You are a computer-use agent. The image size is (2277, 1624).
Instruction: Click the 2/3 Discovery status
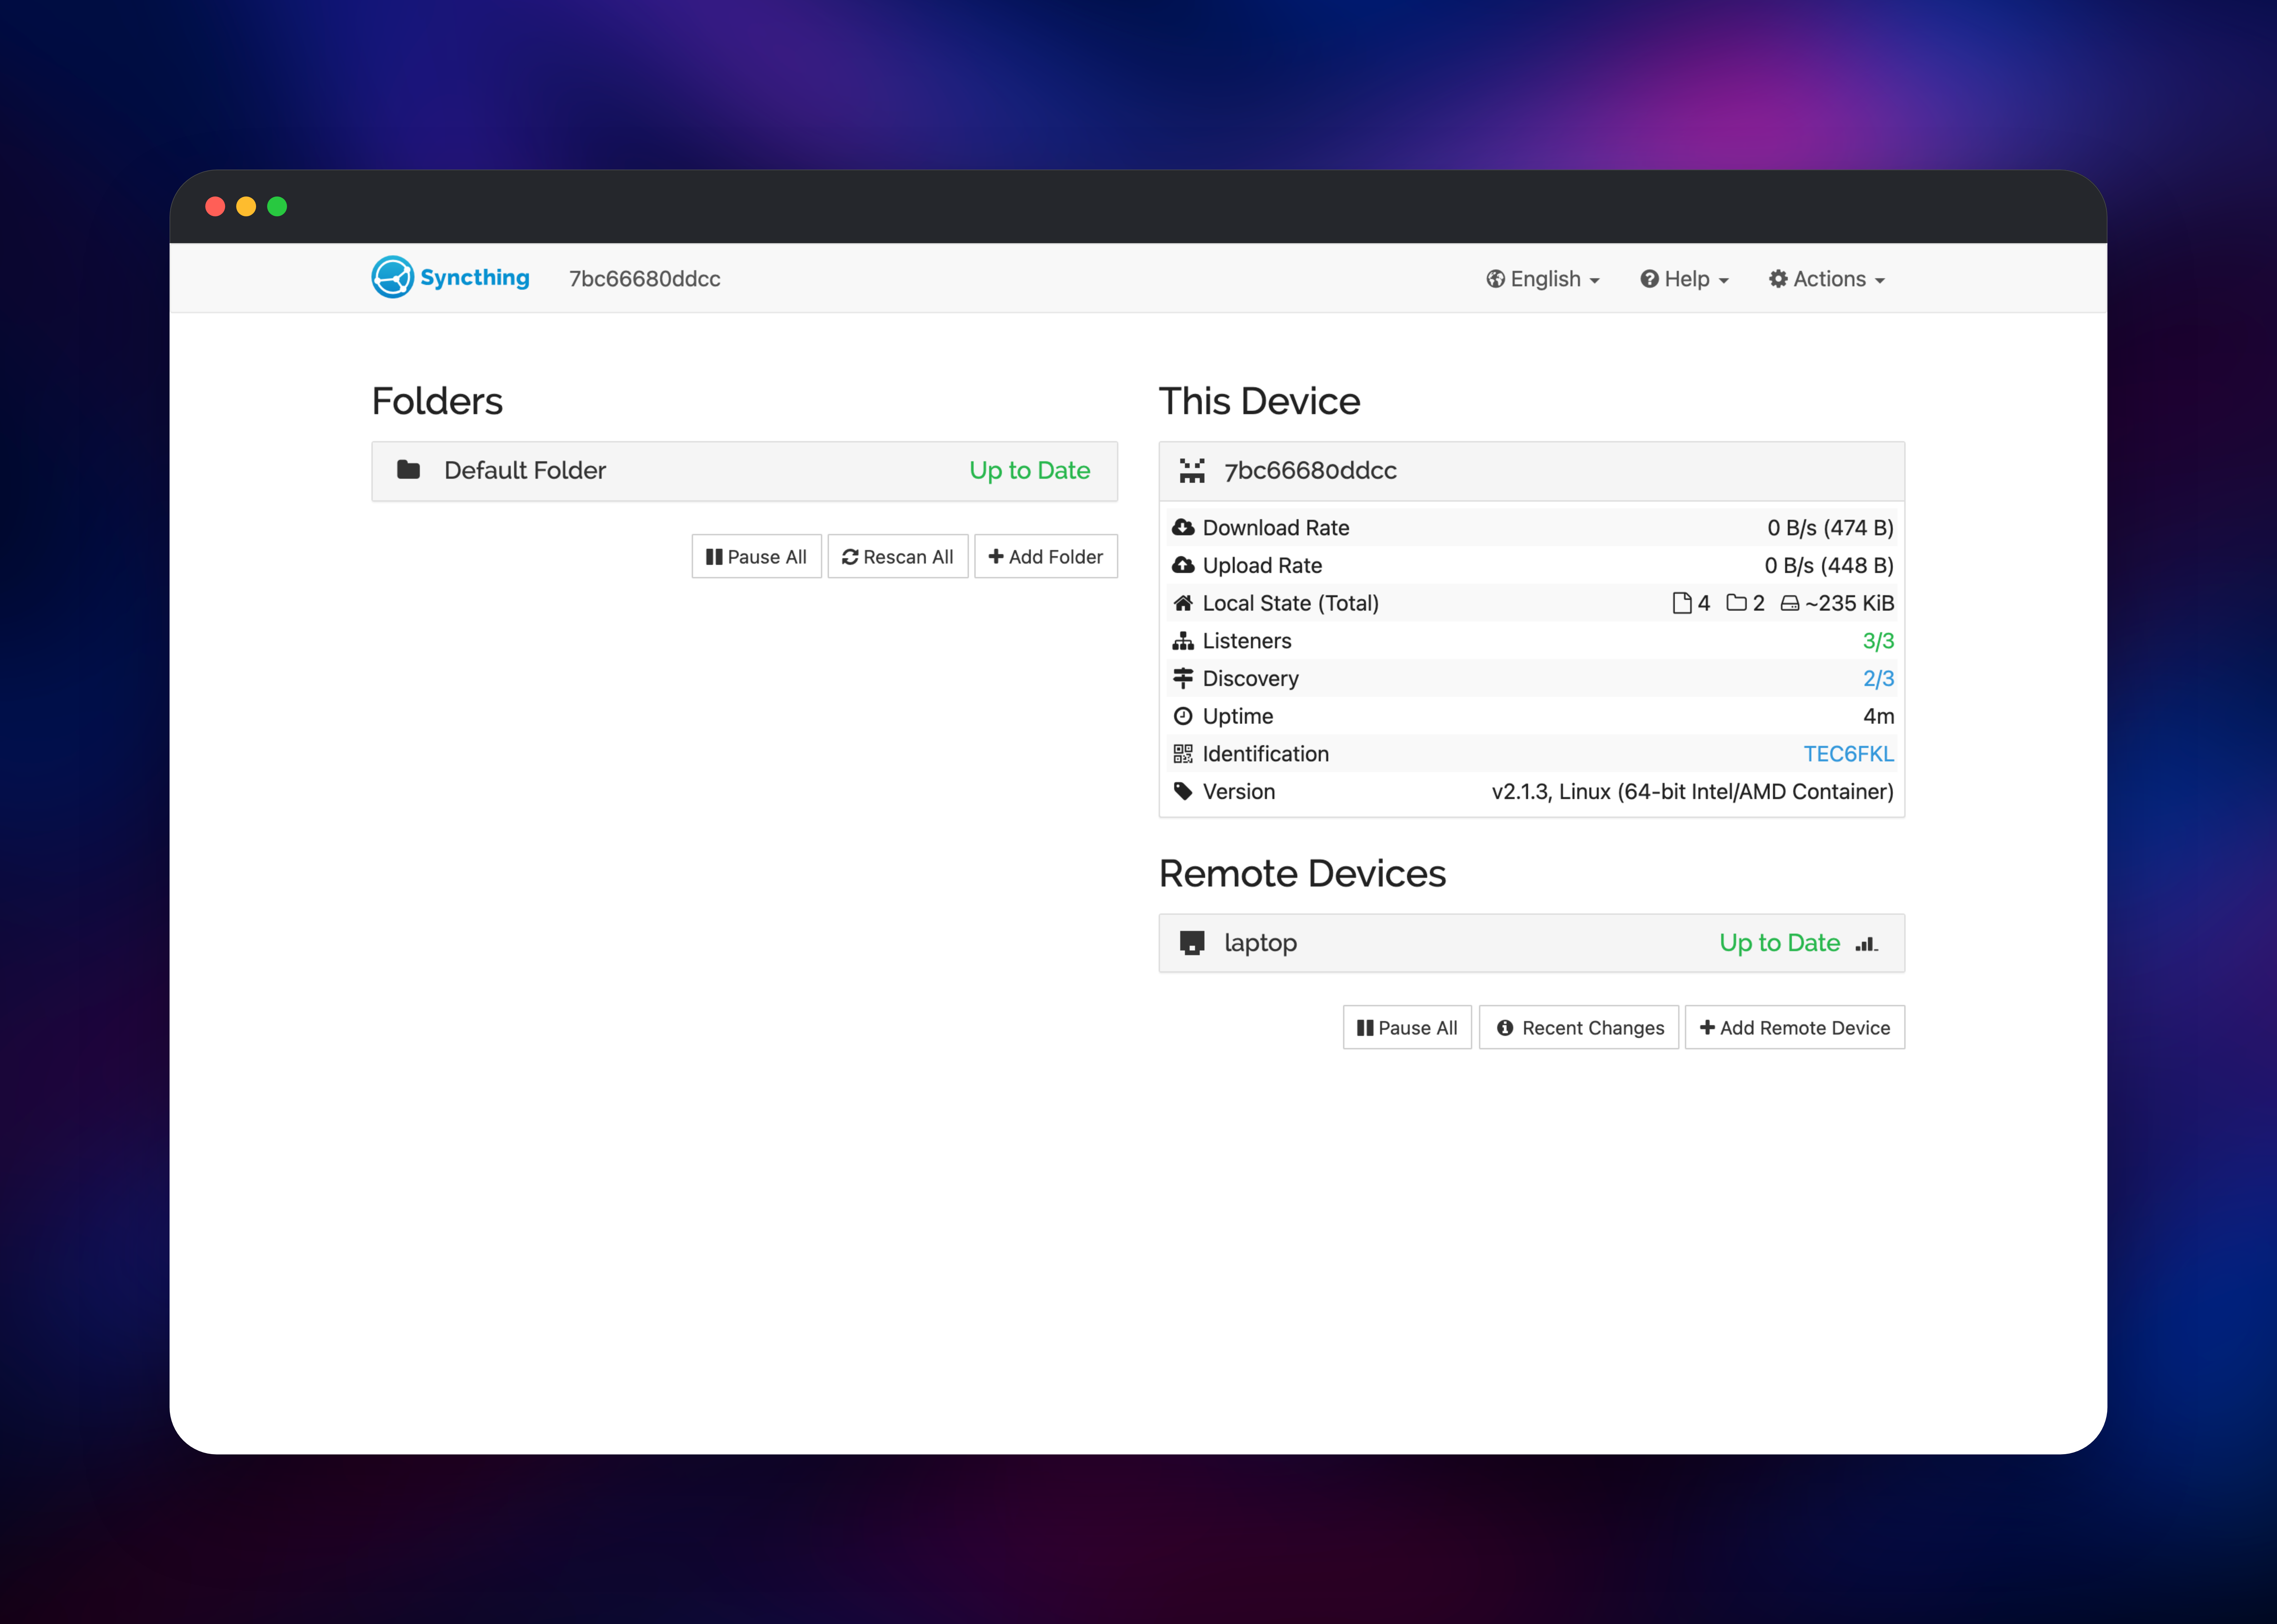[1878, 679]
